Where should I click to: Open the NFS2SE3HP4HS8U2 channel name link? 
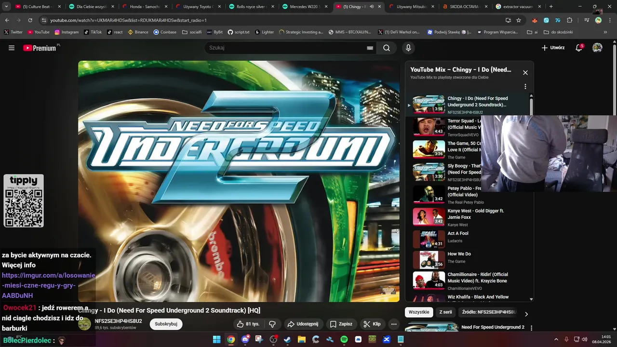pyautogui.click(x=118, y=321)
